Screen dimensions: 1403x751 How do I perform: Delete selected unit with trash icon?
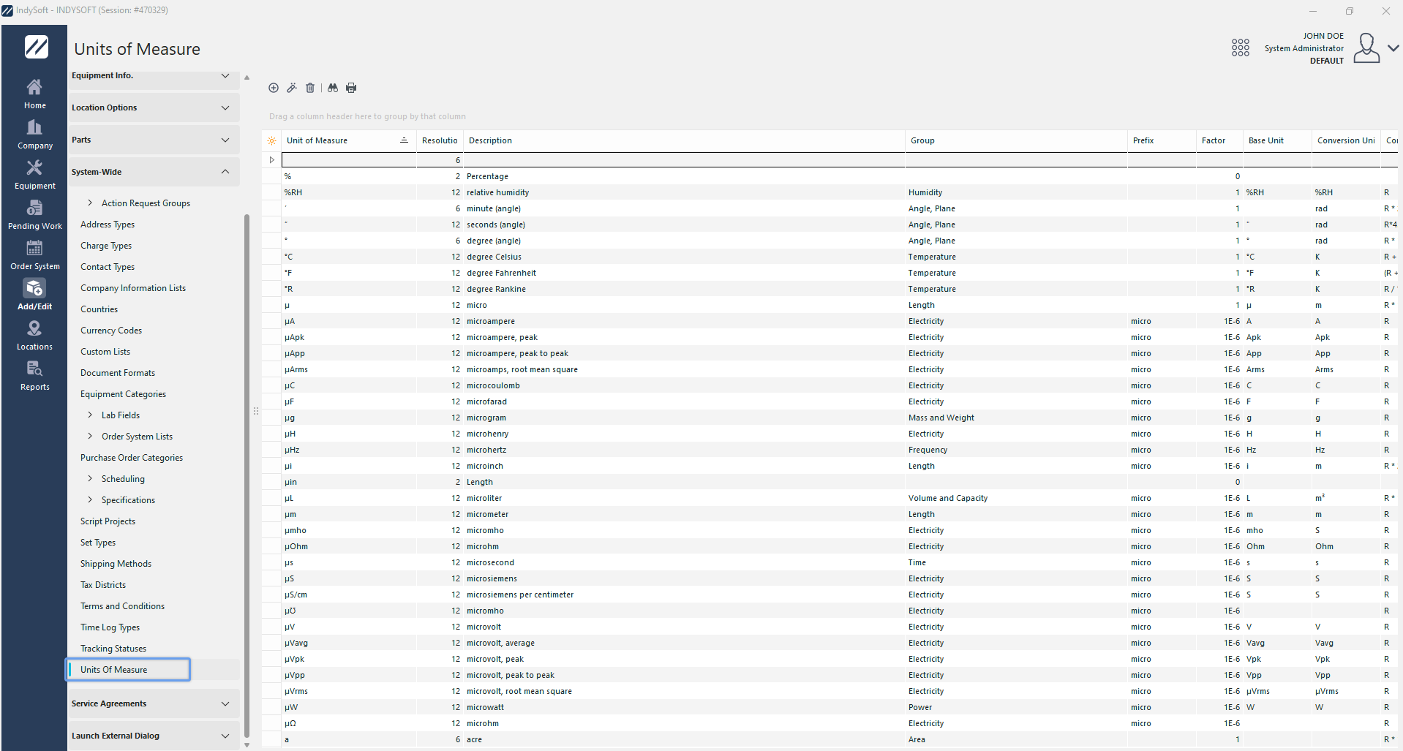310,88
